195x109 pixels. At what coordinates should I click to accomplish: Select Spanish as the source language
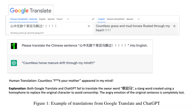click(51, 19)
